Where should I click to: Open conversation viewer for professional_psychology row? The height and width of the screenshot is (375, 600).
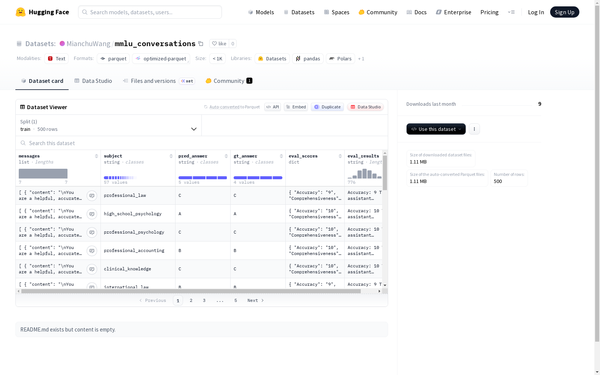(92, 232)
